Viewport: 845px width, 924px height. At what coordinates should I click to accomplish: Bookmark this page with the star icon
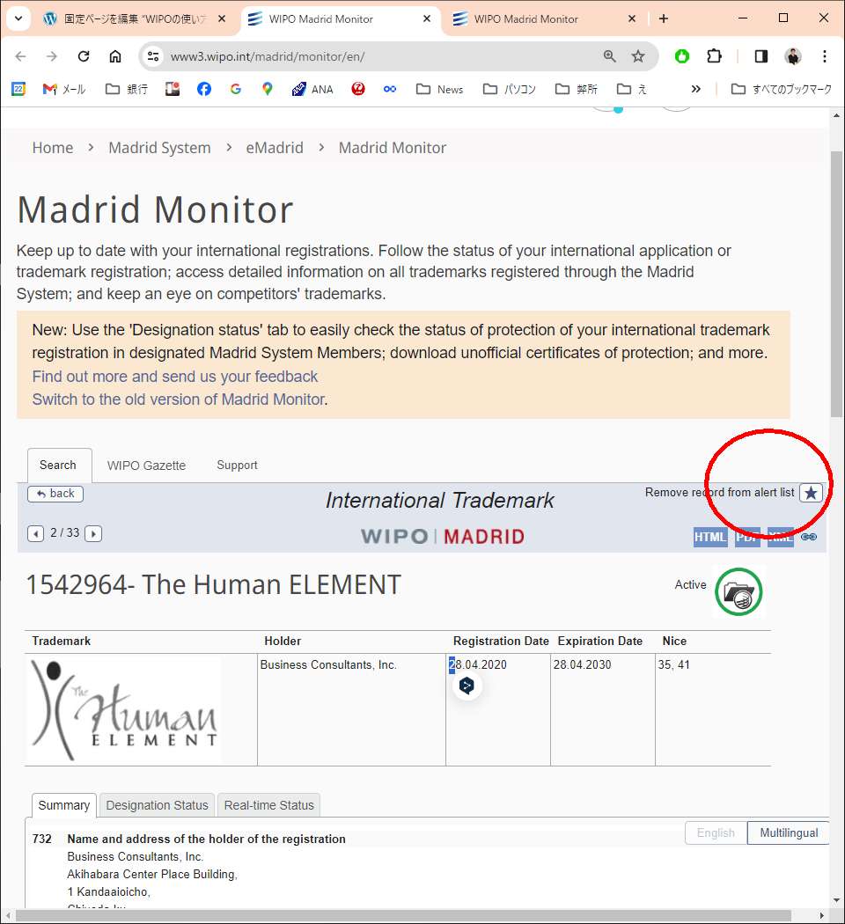tap(637, 56)
